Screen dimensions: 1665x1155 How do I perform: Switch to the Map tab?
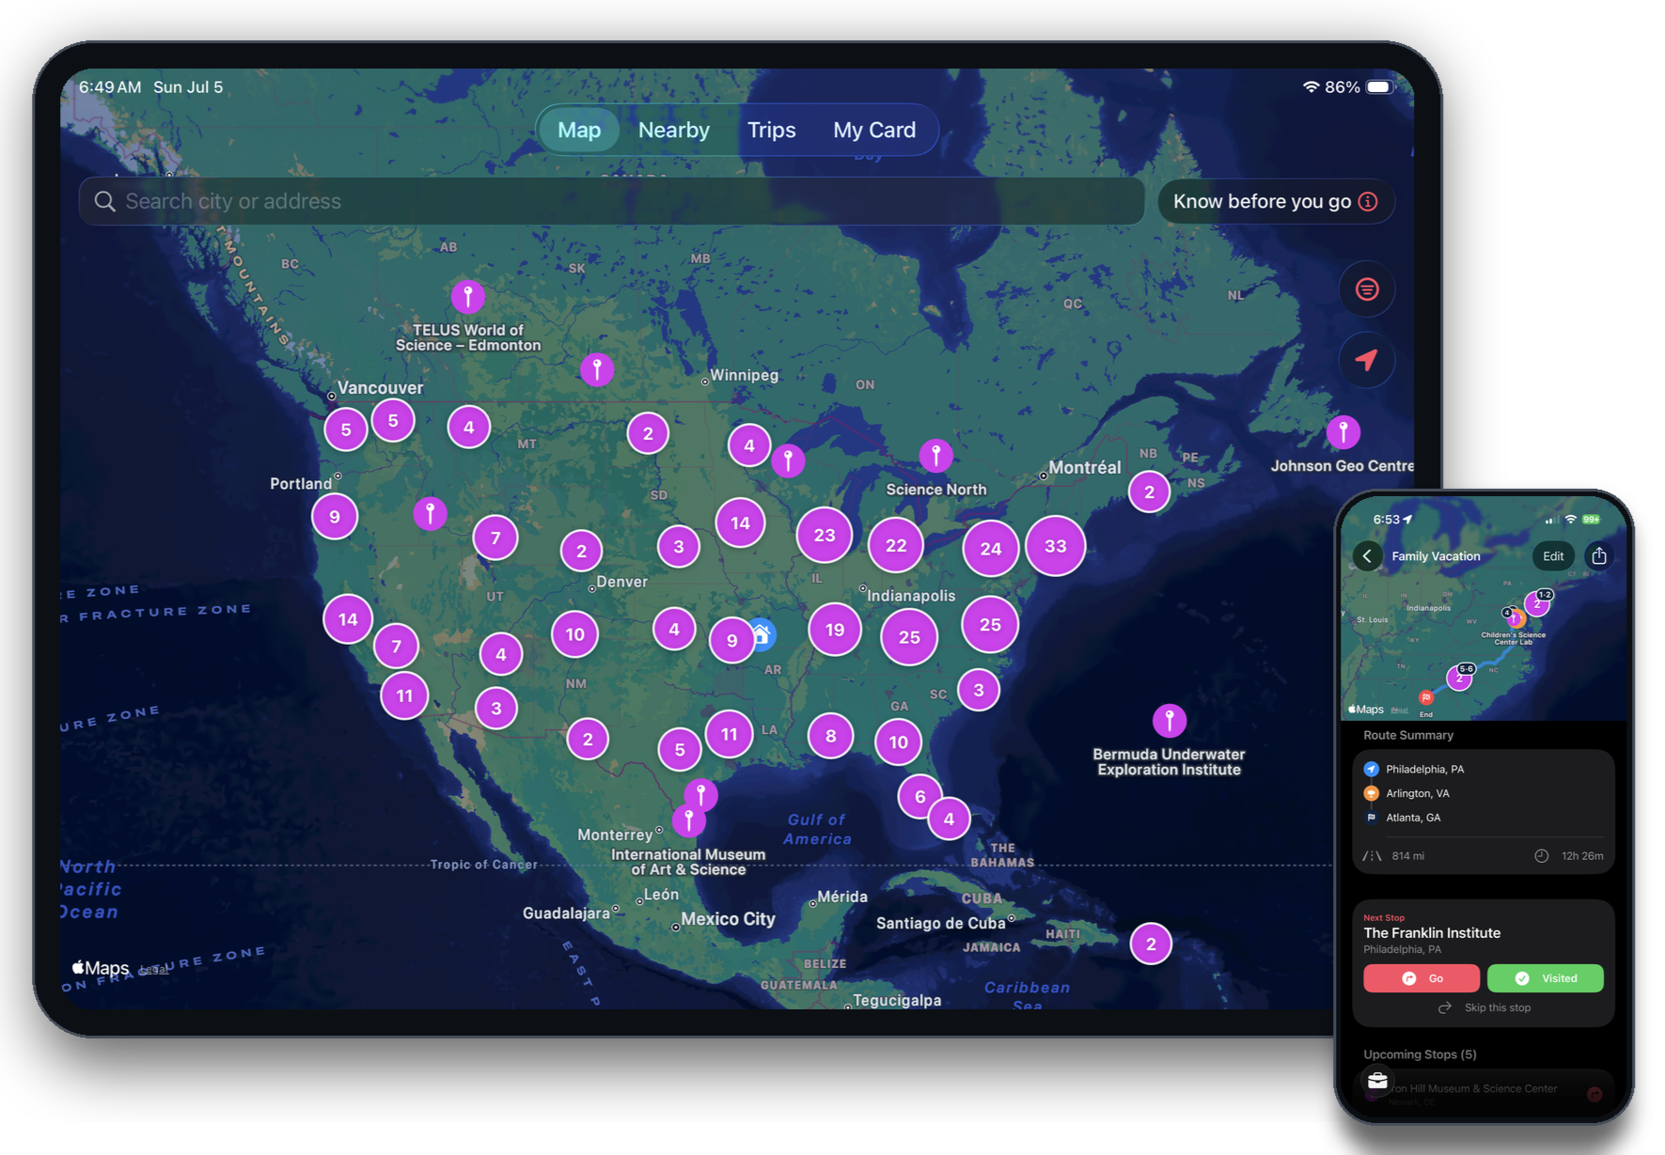click(579, 131)
